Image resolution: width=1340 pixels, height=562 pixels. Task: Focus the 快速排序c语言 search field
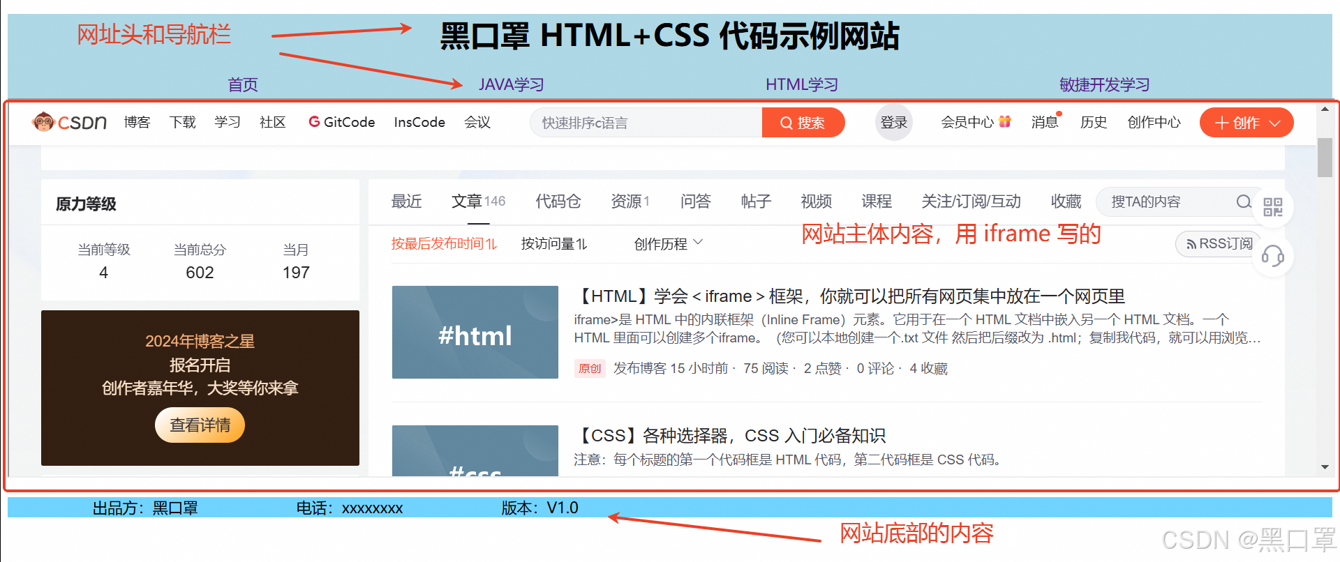(646, 123)
